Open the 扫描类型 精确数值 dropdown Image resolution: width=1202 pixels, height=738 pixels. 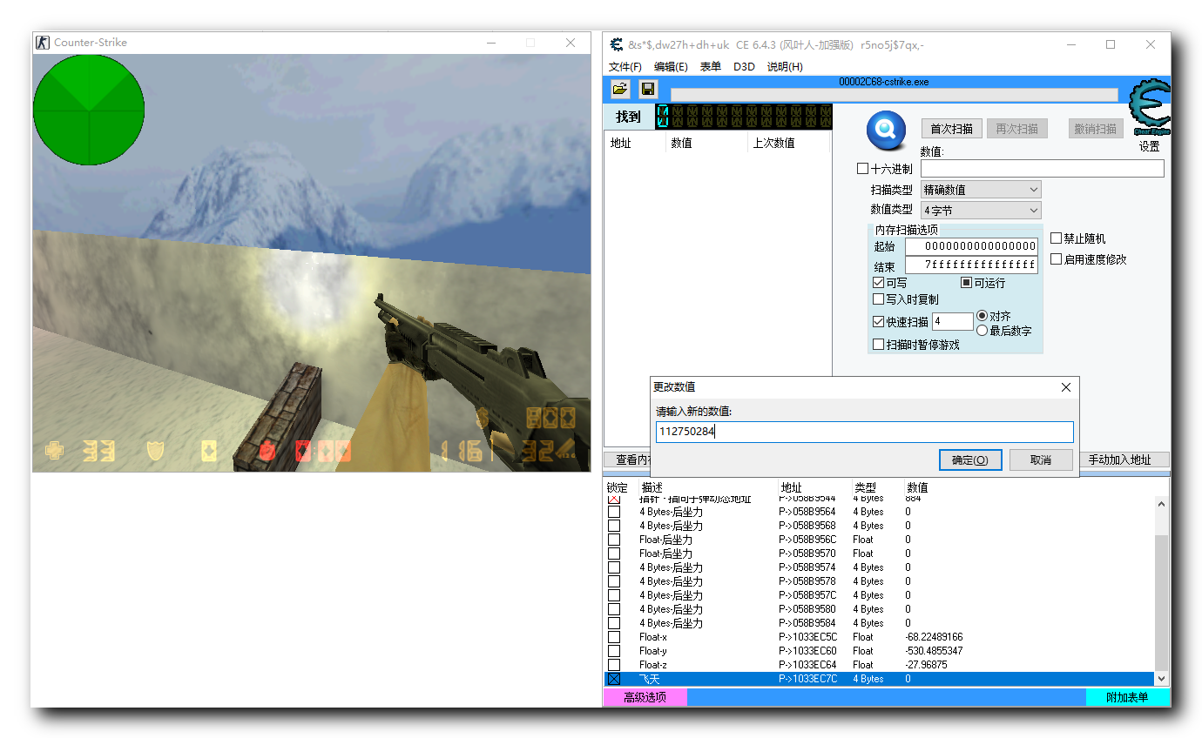click(981, 190)
